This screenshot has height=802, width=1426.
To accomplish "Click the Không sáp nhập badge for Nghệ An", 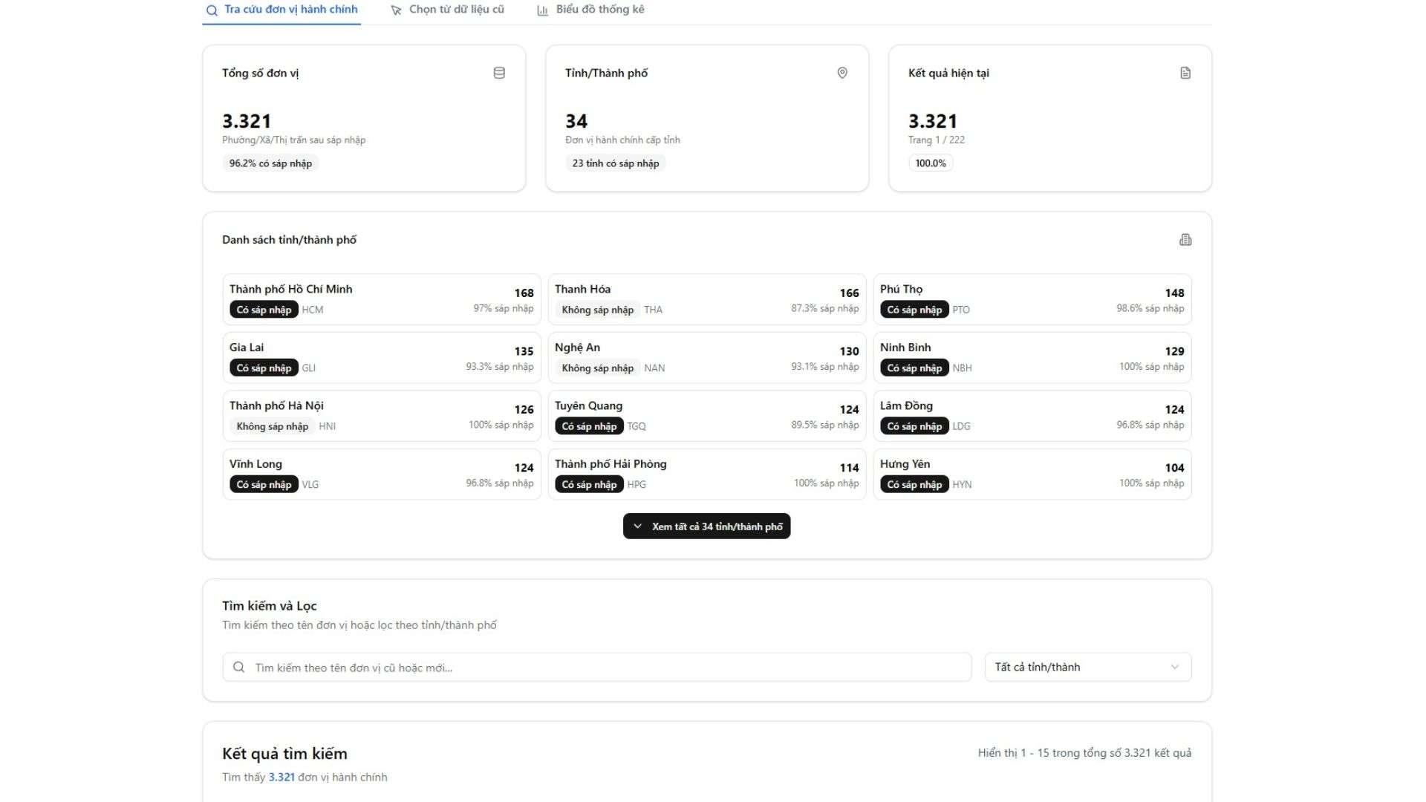I will pyautogui.click(x=597, y=368).
